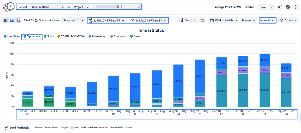Click the Save button

tap(263, 7)
